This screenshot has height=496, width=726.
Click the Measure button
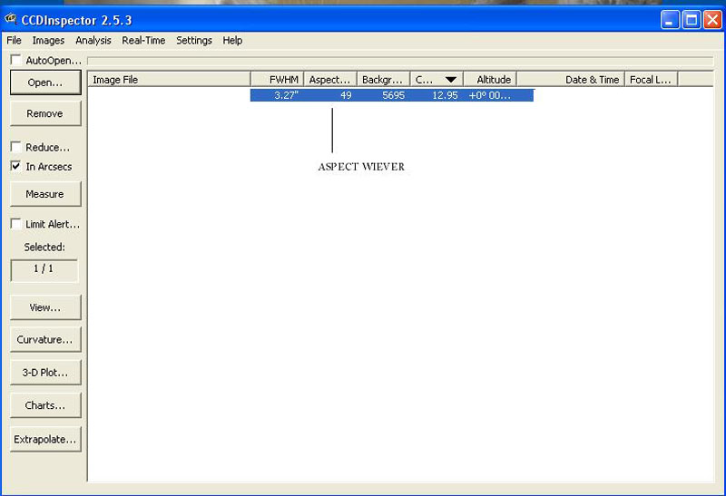(45, 194)
